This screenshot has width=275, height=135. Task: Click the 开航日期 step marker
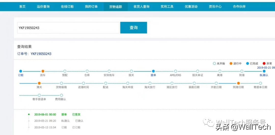[x=216, y=83]
